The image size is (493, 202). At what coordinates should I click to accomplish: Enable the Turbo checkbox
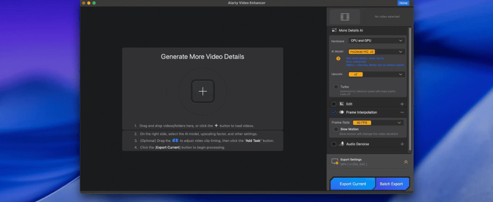pyautogui.click(x=336, y=87)
